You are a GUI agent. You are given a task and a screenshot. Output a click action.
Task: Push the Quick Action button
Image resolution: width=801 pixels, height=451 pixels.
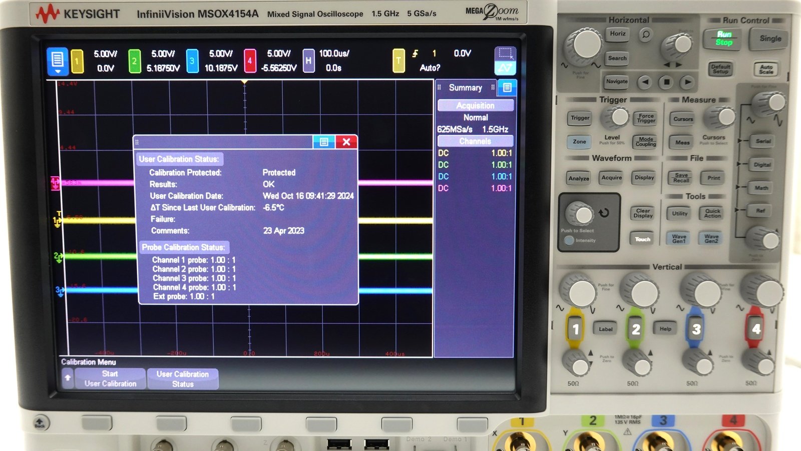[x=712, y=213]
